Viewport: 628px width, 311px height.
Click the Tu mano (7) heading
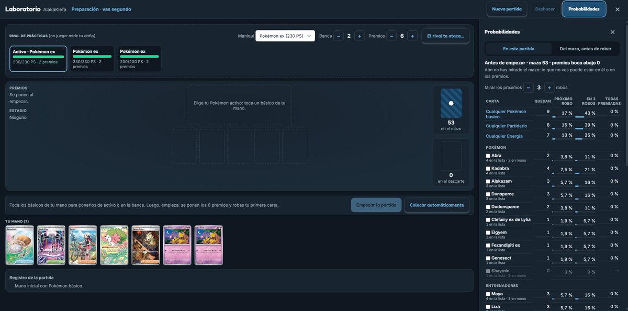point(17,221)
